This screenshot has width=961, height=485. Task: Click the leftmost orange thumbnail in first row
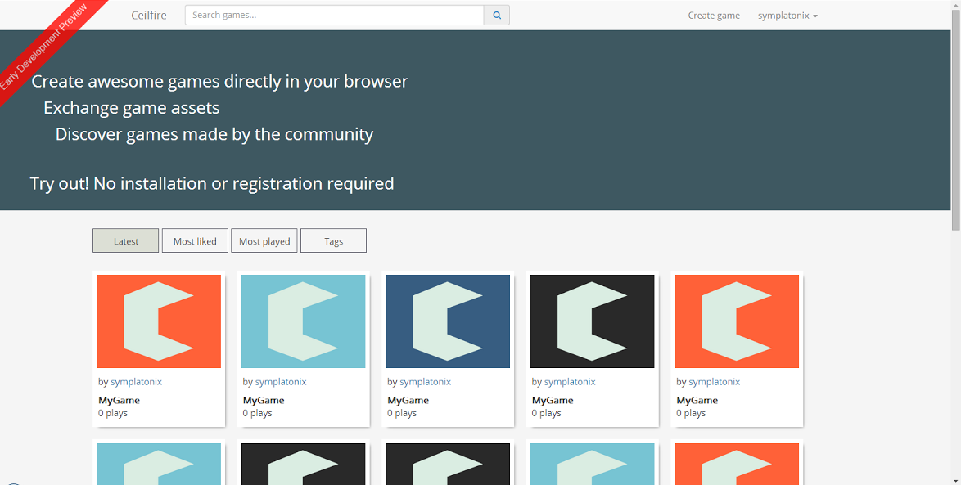159,321
